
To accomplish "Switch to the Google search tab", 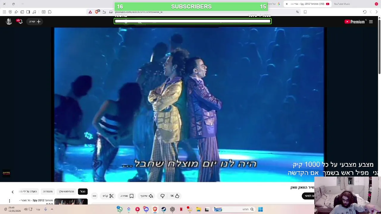I will (x=274, y=4).
